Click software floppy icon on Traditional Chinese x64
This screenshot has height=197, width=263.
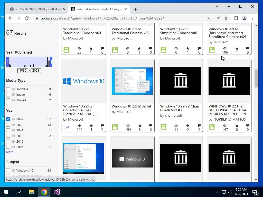67,50
